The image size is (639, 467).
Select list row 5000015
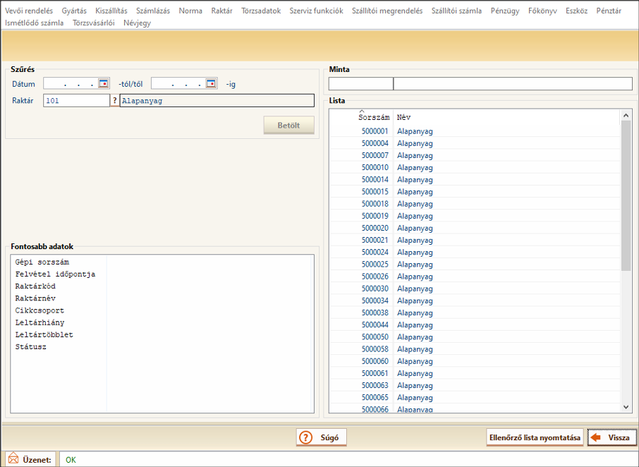coord(475,192)
